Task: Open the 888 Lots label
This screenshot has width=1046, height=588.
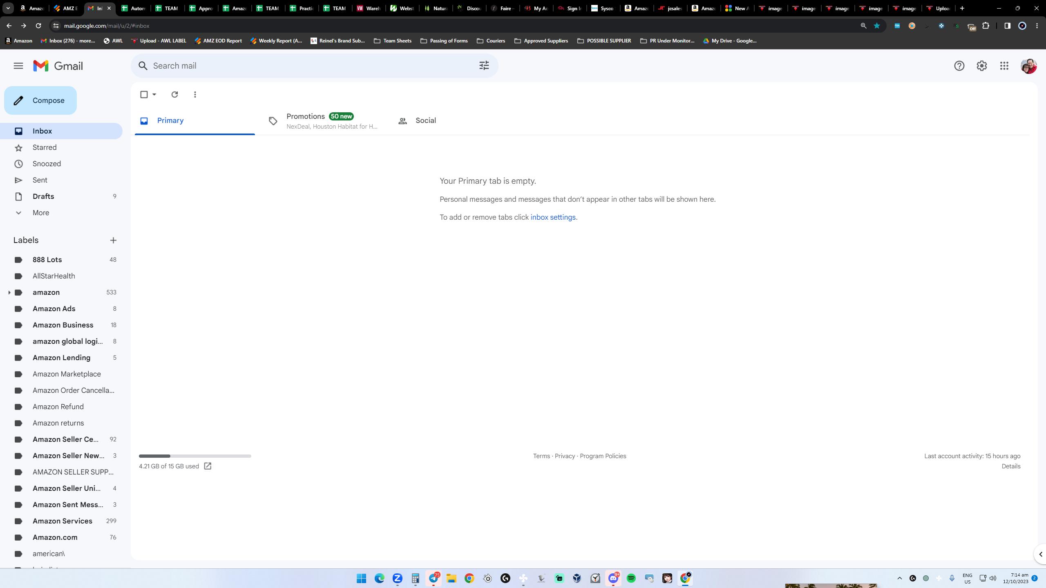Action: click(x=61, y=260)
